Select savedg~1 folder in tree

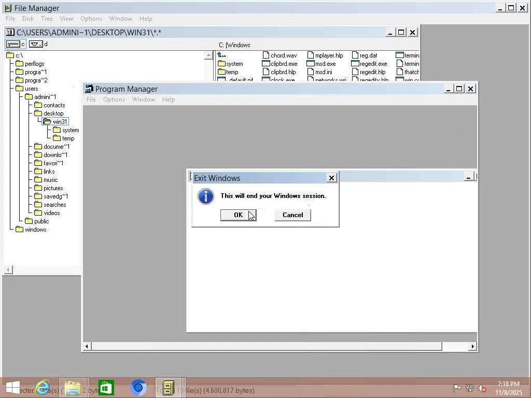coord(51,196)
